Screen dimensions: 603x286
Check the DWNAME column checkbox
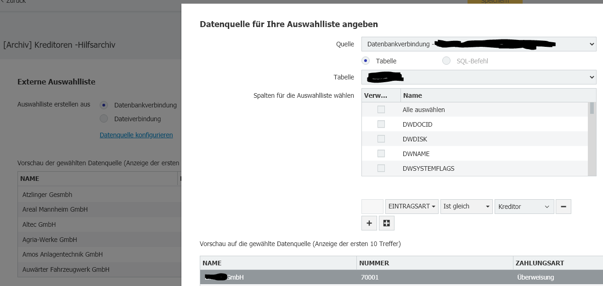click(x=381, y=154)
